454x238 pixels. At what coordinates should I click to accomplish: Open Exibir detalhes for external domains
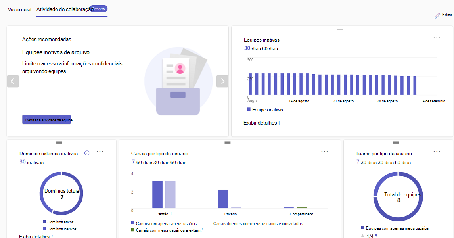tap(36, 236)
